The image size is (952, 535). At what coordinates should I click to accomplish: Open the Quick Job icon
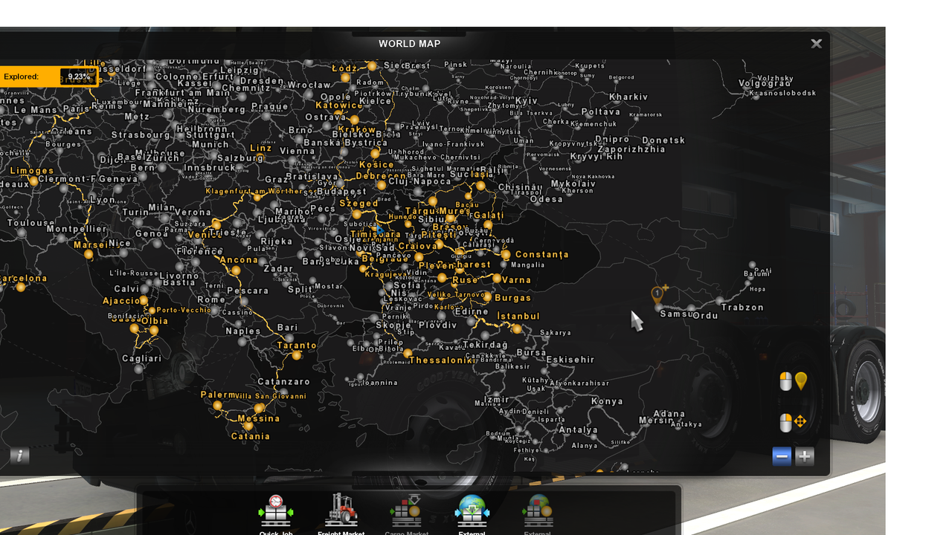click(x=276, y=511)
